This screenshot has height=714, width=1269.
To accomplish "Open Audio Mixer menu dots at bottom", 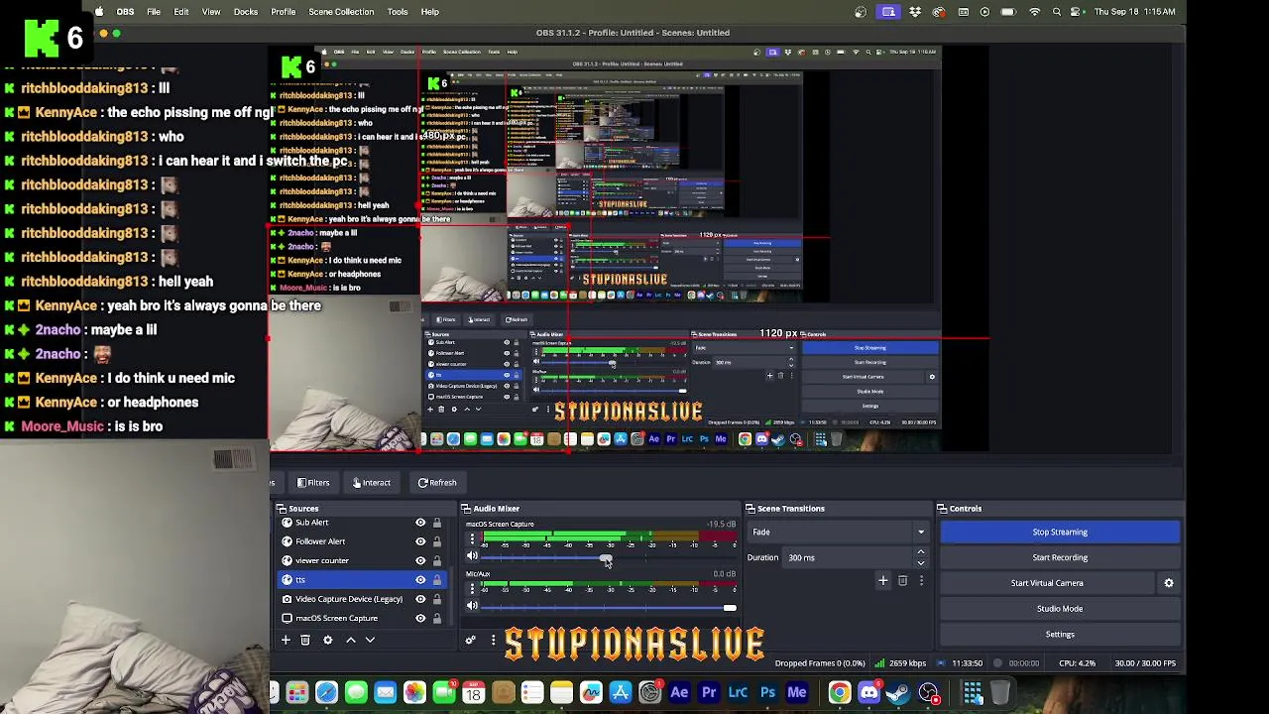I will [493, 640].
